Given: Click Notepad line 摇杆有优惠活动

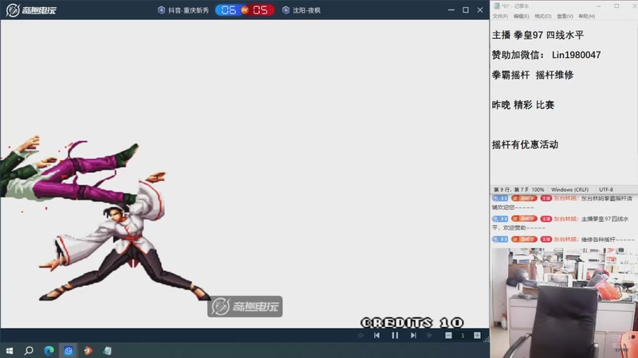Looking at the screenshot, I should pos(525,145).
